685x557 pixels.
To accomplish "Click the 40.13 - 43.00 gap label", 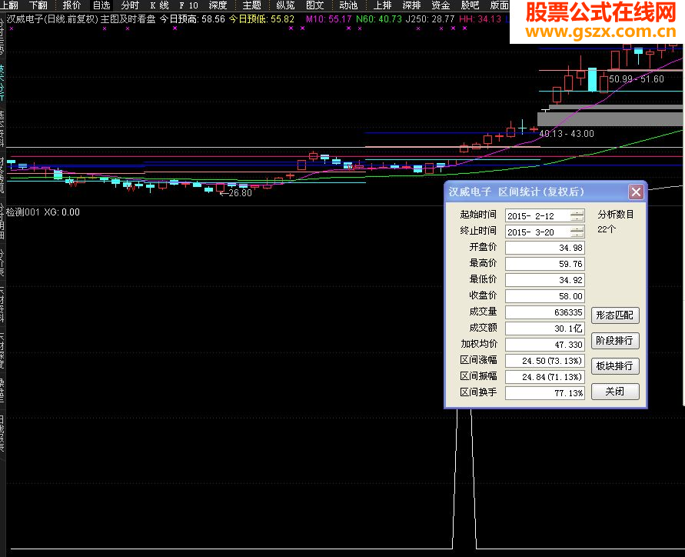I will (567, 134).
